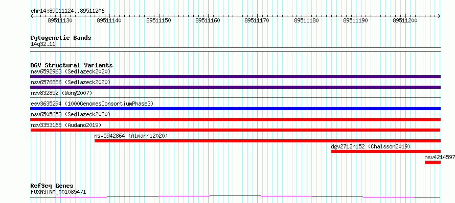Click ruler position 89511130
The height and width of the screenshot is (203, 455).
(x=60, y=21)
